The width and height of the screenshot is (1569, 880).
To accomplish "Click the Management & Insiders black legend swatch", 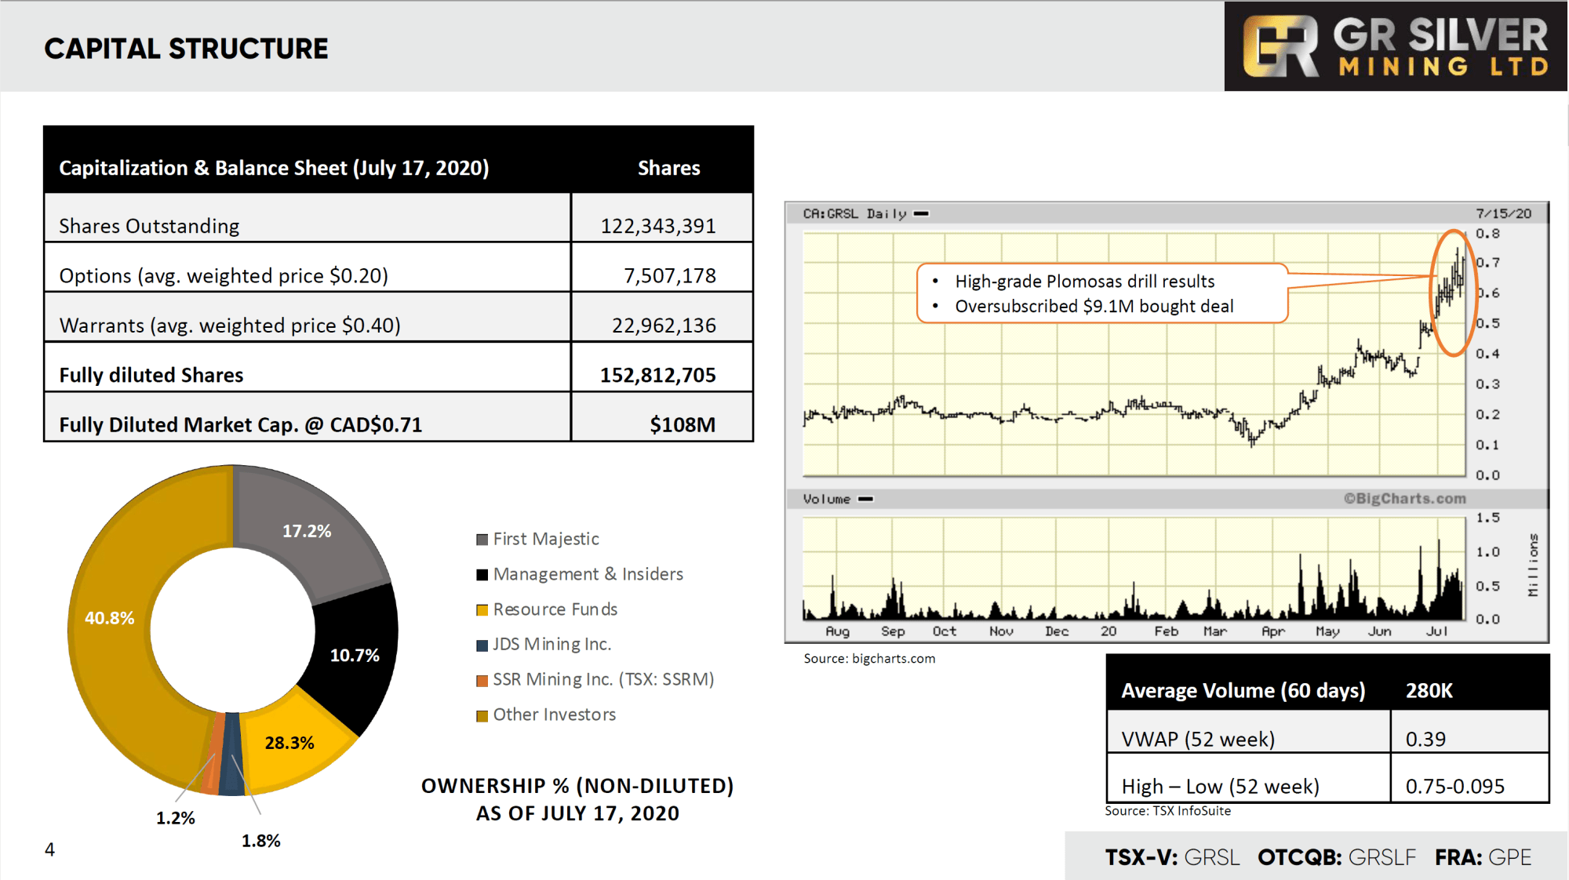I will [x=482, y=575].
